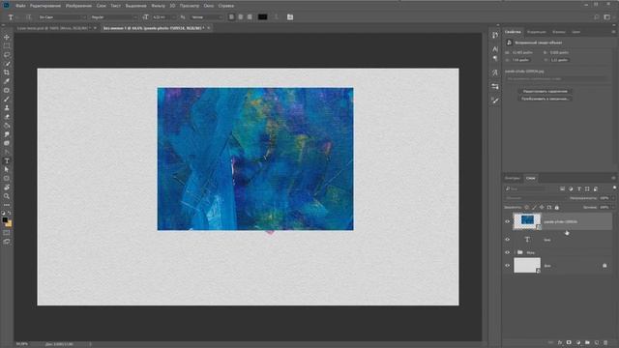
Task: Click the warp text icon in options bar
Action: 277,17
